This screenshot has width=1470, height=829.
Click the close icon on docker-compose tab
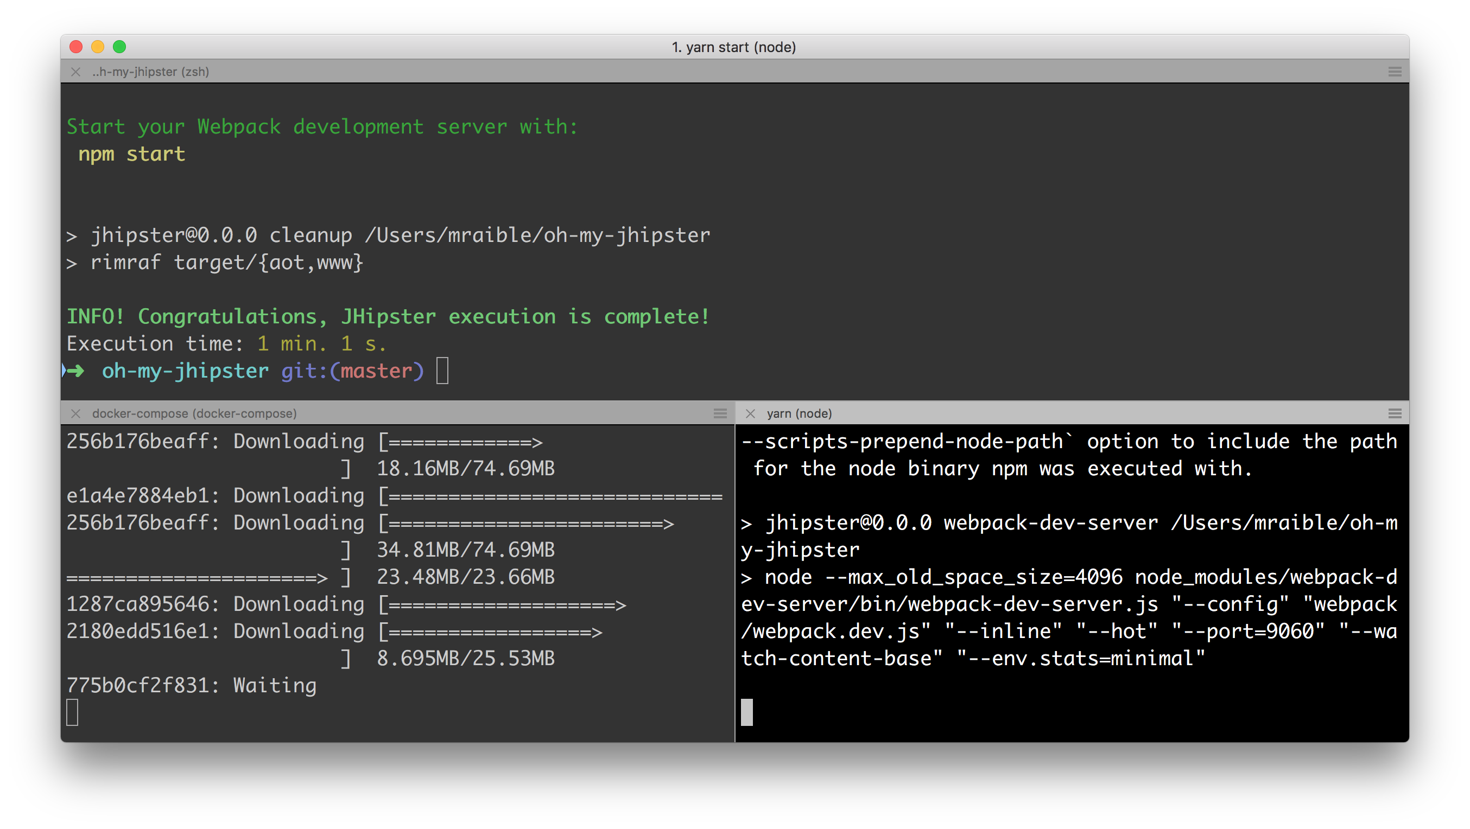coord(77,412)
